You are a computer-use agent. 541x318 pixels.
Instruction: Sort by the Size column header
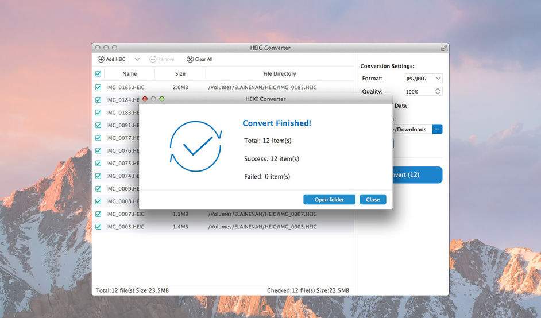(x=180, y=74)
